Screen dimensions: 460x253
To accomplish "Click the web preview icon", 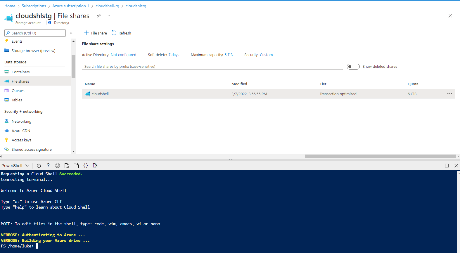I will pos(95,166).
